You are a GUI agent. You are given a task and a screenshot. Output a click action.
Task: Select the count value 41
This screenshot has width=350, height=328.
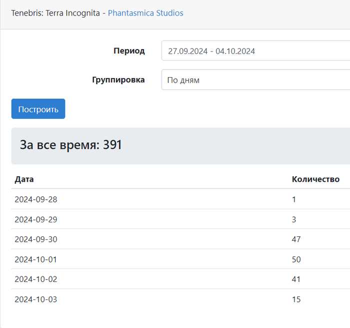[x=296, y=279]
